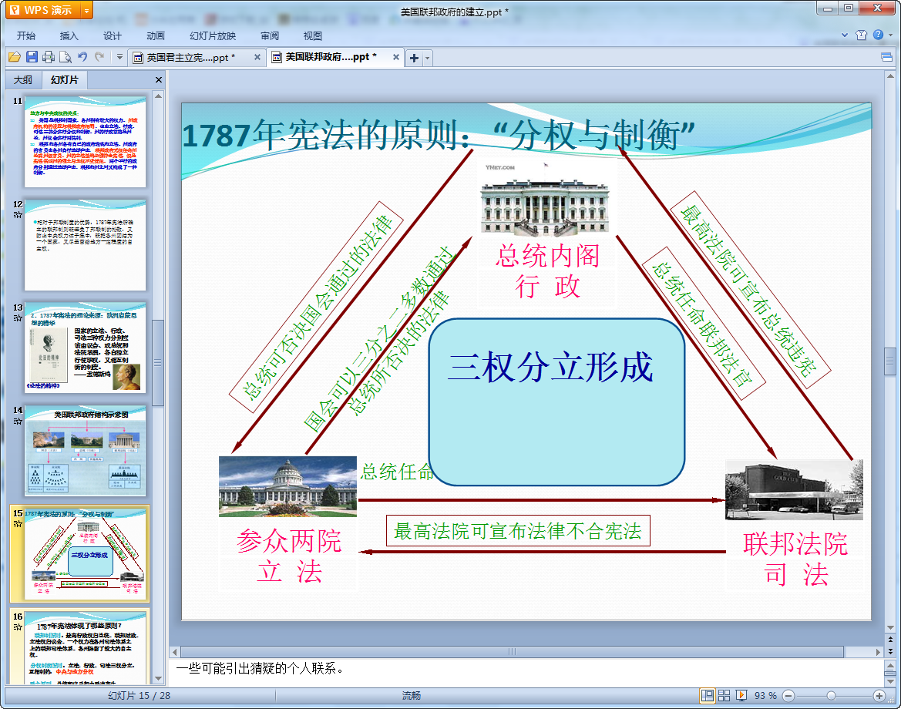
Task: Zoom in with plus button
Action: (879, 696)
